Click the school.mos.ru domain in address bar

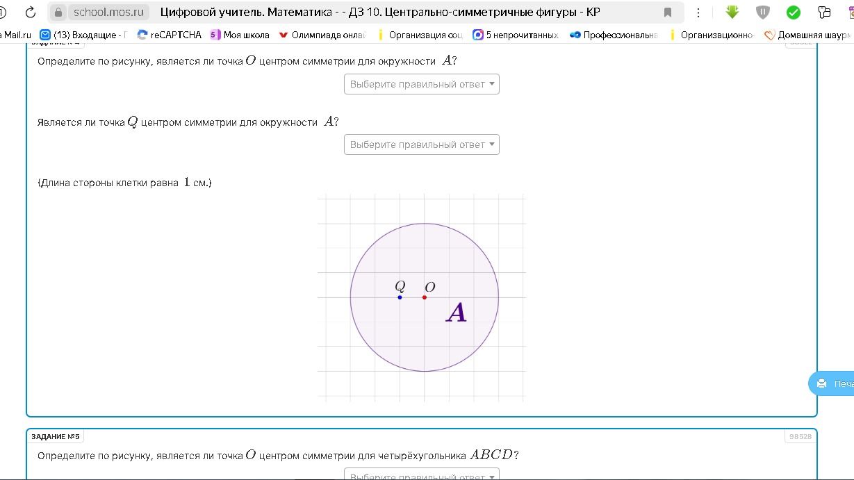point(109,13)
